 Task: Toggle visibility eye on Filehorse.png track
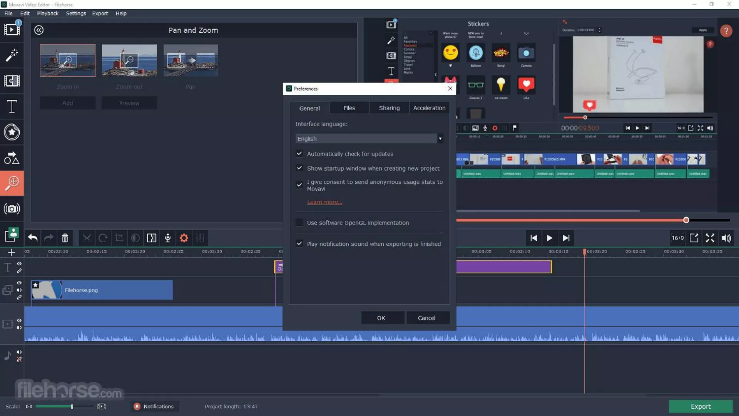point(19,283)
